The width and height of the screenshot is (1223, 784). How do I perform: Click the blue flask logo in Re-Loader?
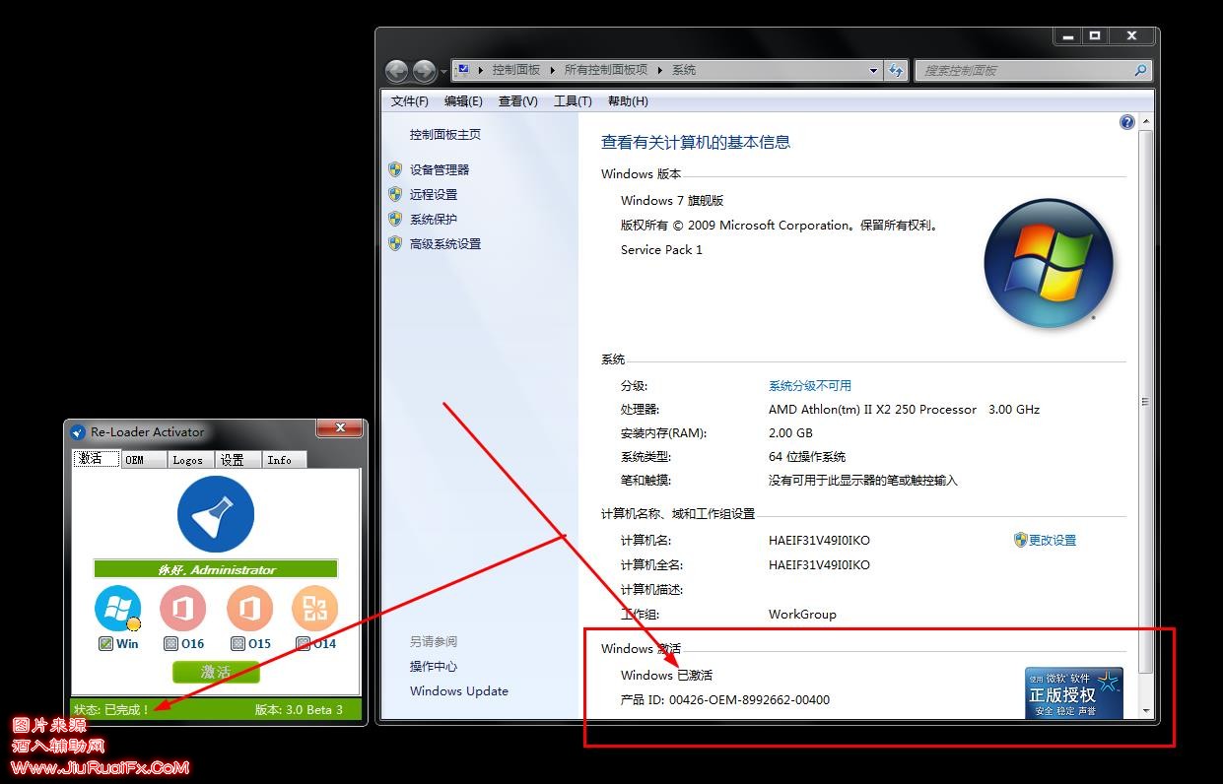[x=216, y=514]
